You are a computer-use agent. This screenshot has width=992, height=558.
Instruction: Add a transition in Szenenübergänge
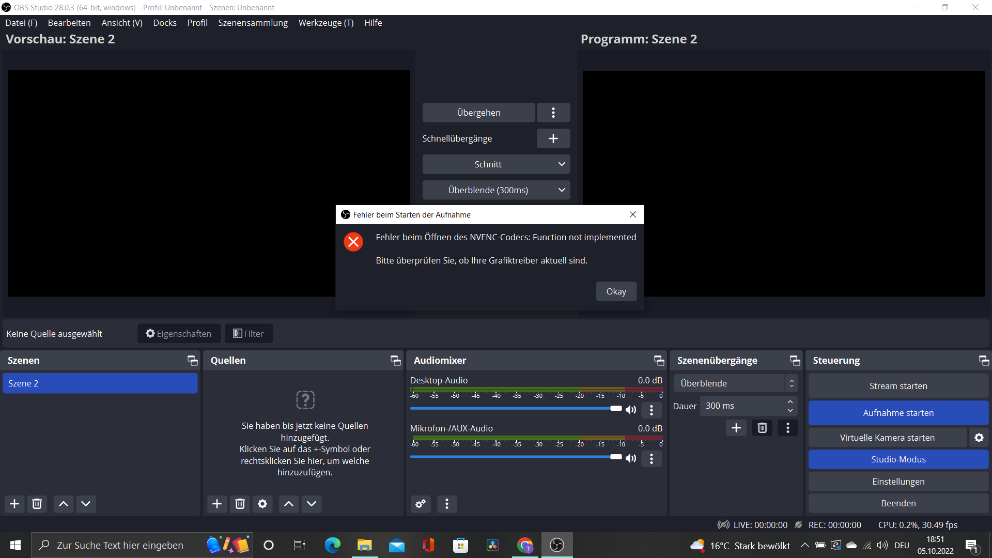(736, 428)
